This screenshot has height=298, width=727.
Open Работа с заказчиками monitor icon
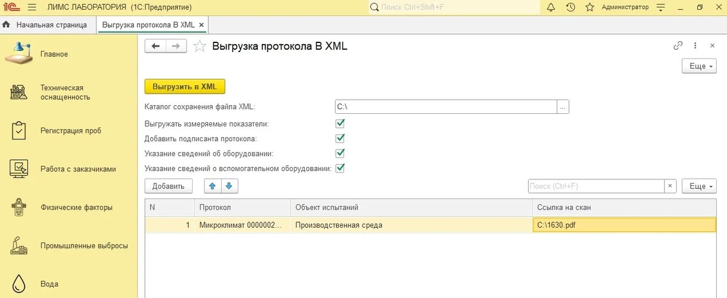tap(19, 169)
